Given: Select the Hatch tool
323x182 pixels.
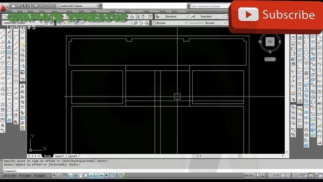Looking at the screenshot, I should pos(3,105).
